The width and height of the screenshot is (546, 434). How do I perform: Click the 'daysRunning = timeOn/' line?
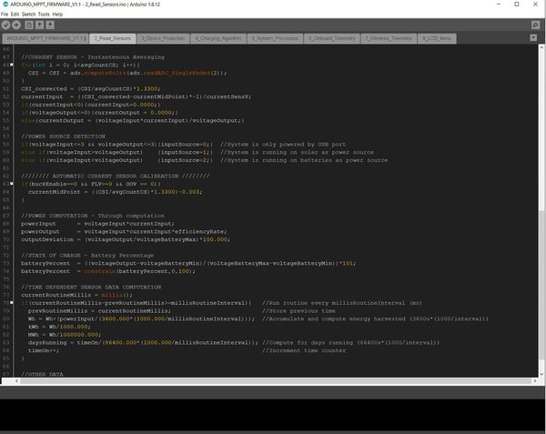pyautogui.click(x=143, y=343)
